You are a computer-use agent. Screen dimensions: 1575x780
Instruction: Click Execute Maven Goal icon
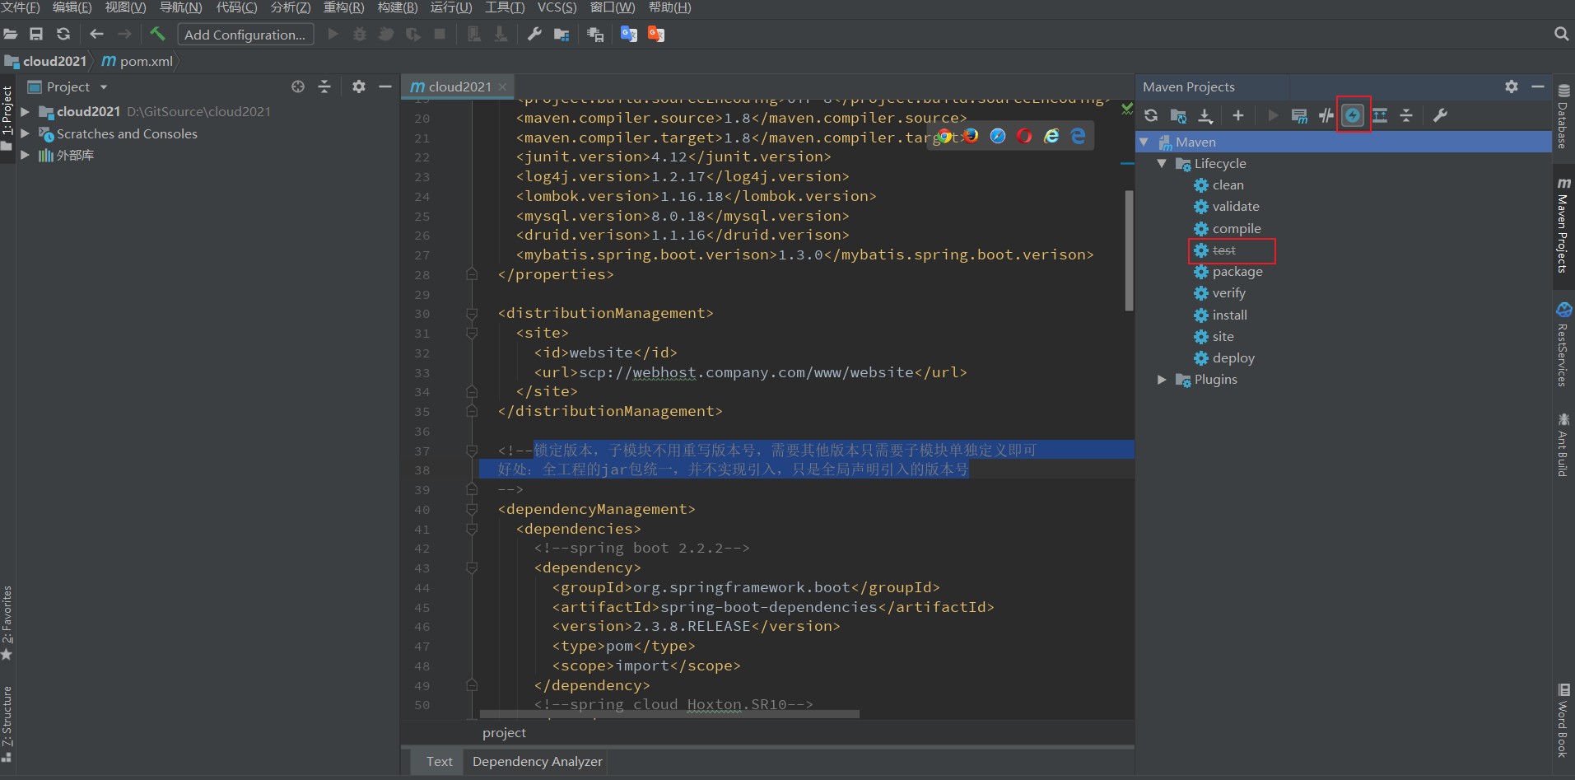coord(1299,115)
